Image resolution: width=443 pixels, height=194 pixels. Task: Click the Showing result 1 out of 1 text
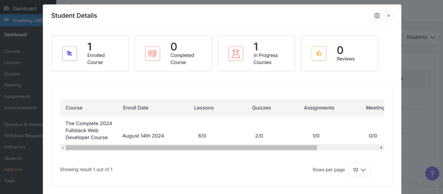tap(86, 169)
